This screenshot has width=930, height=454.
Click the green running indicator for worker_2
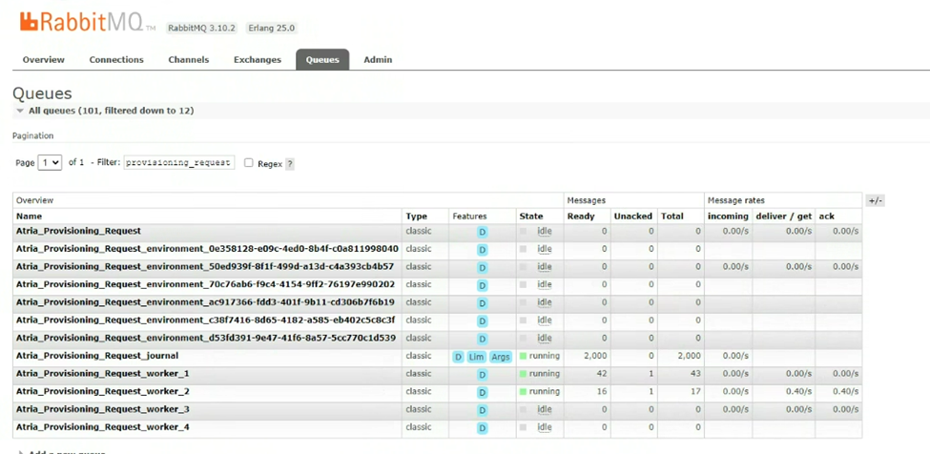point(523,392)
